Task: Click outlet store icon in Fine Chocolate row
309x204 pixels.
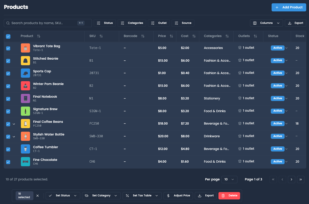Action: pyautogui.click(x=240, y=161)
